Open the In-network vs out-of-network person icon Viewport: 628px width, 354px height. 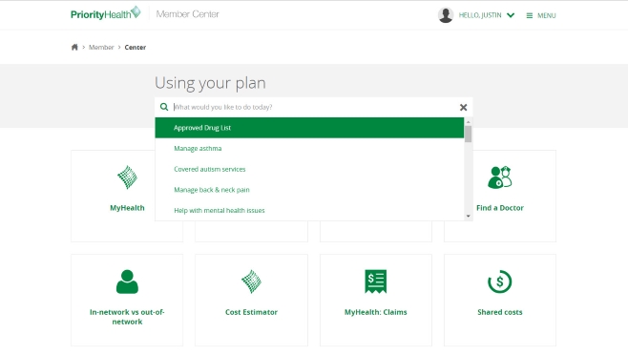(127, 281)
